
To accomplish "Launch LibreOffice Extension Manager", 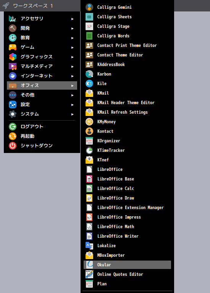I will click(127, 208).
